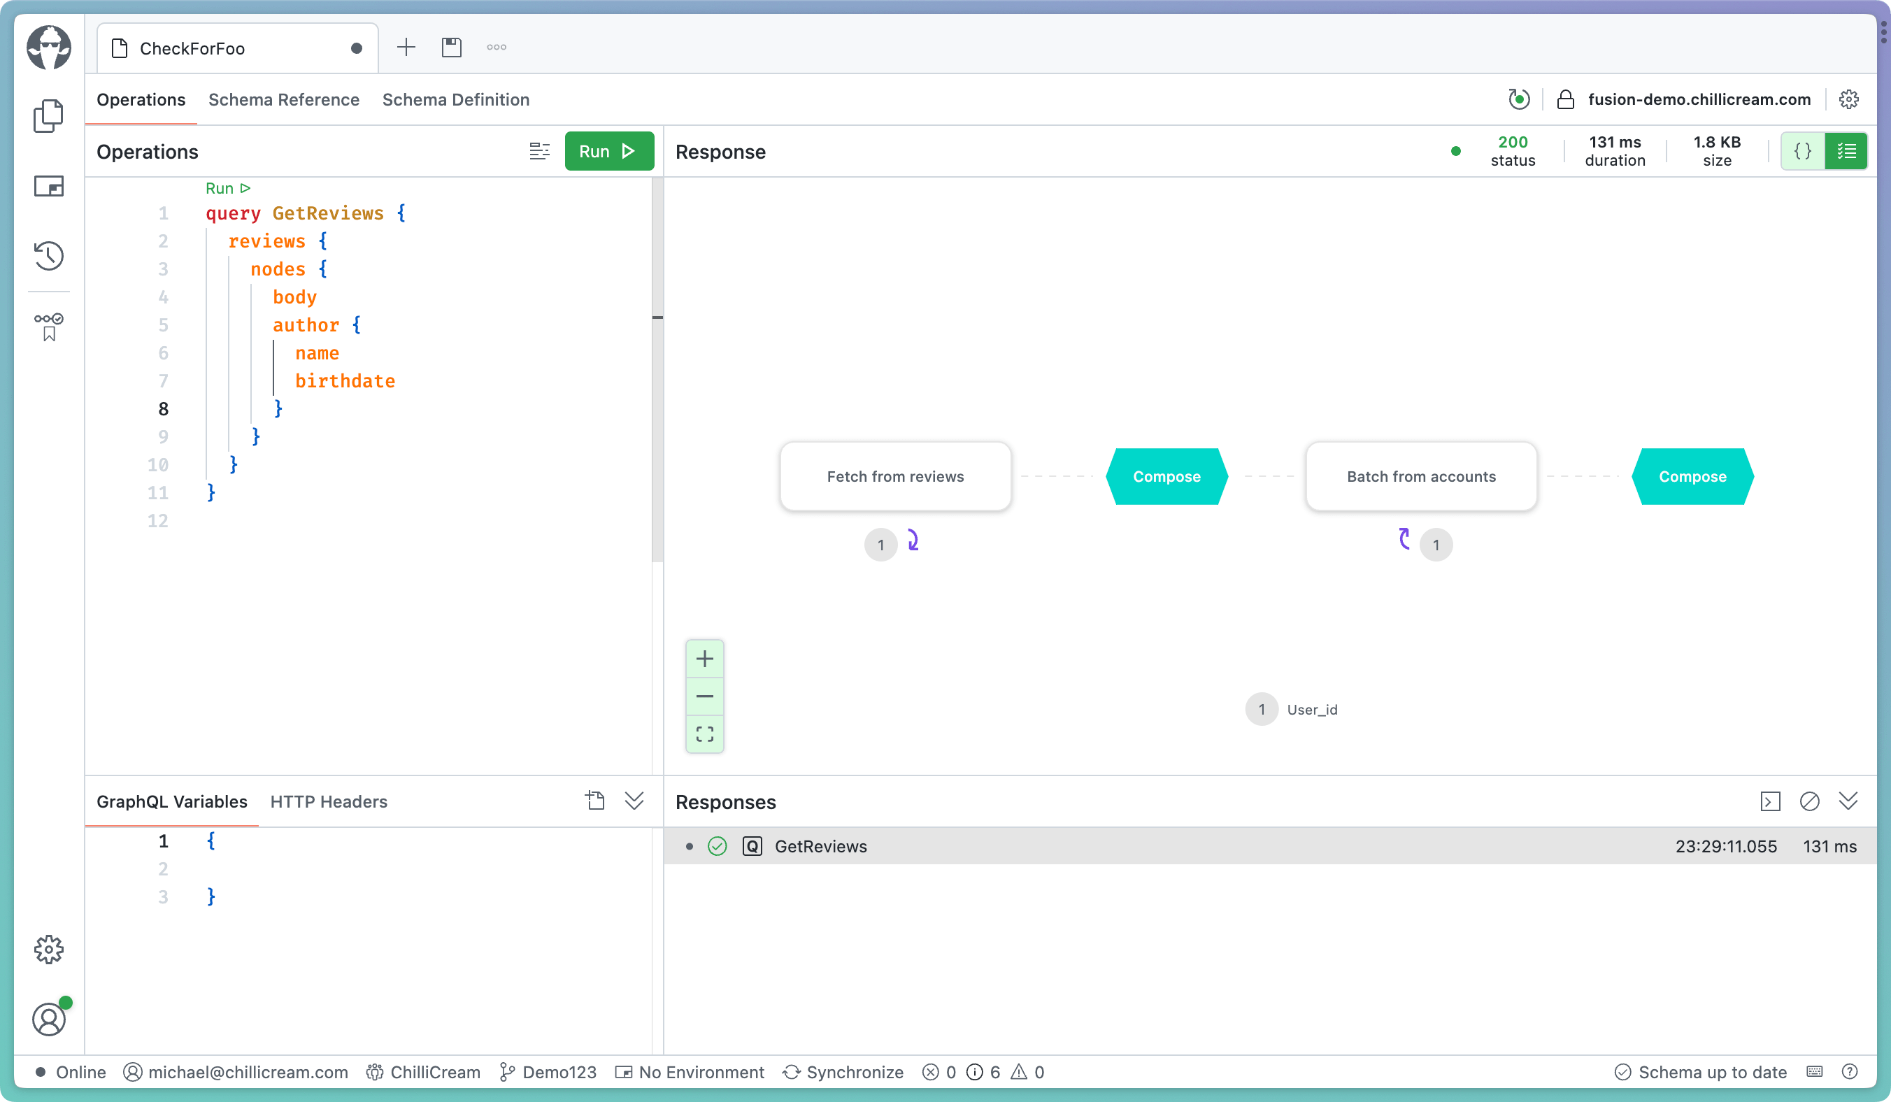Click the info count indicator showing 6
This screenshot has width=1891, height=1102.
click(983, 1071)
